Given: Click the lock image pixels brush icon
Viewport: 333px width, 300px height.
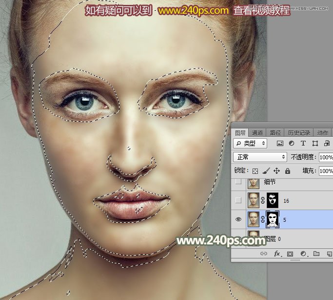Looking at the screenshot, I should (x=266, y=171).
